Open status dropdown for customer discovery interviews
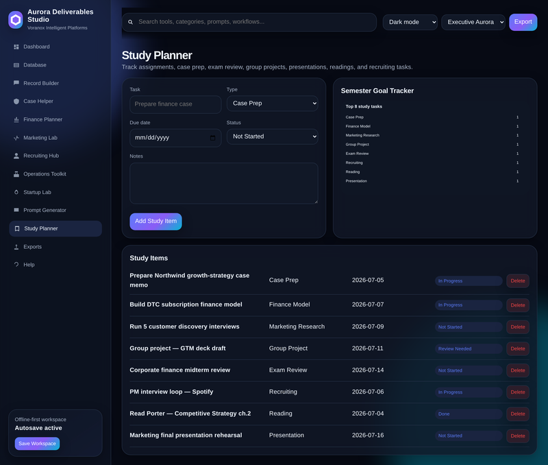This screenshot has width=548, height=465. coord(469,327)
